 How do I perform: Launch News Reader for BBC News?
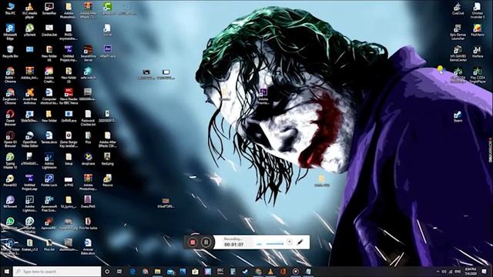pos(69,96)
